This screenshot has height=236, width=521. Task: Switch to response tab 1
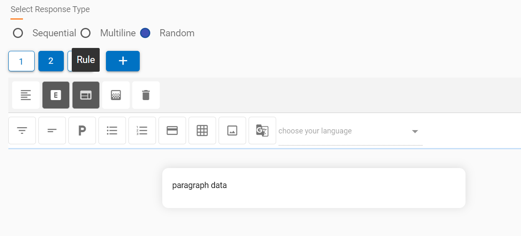point(21,61)
